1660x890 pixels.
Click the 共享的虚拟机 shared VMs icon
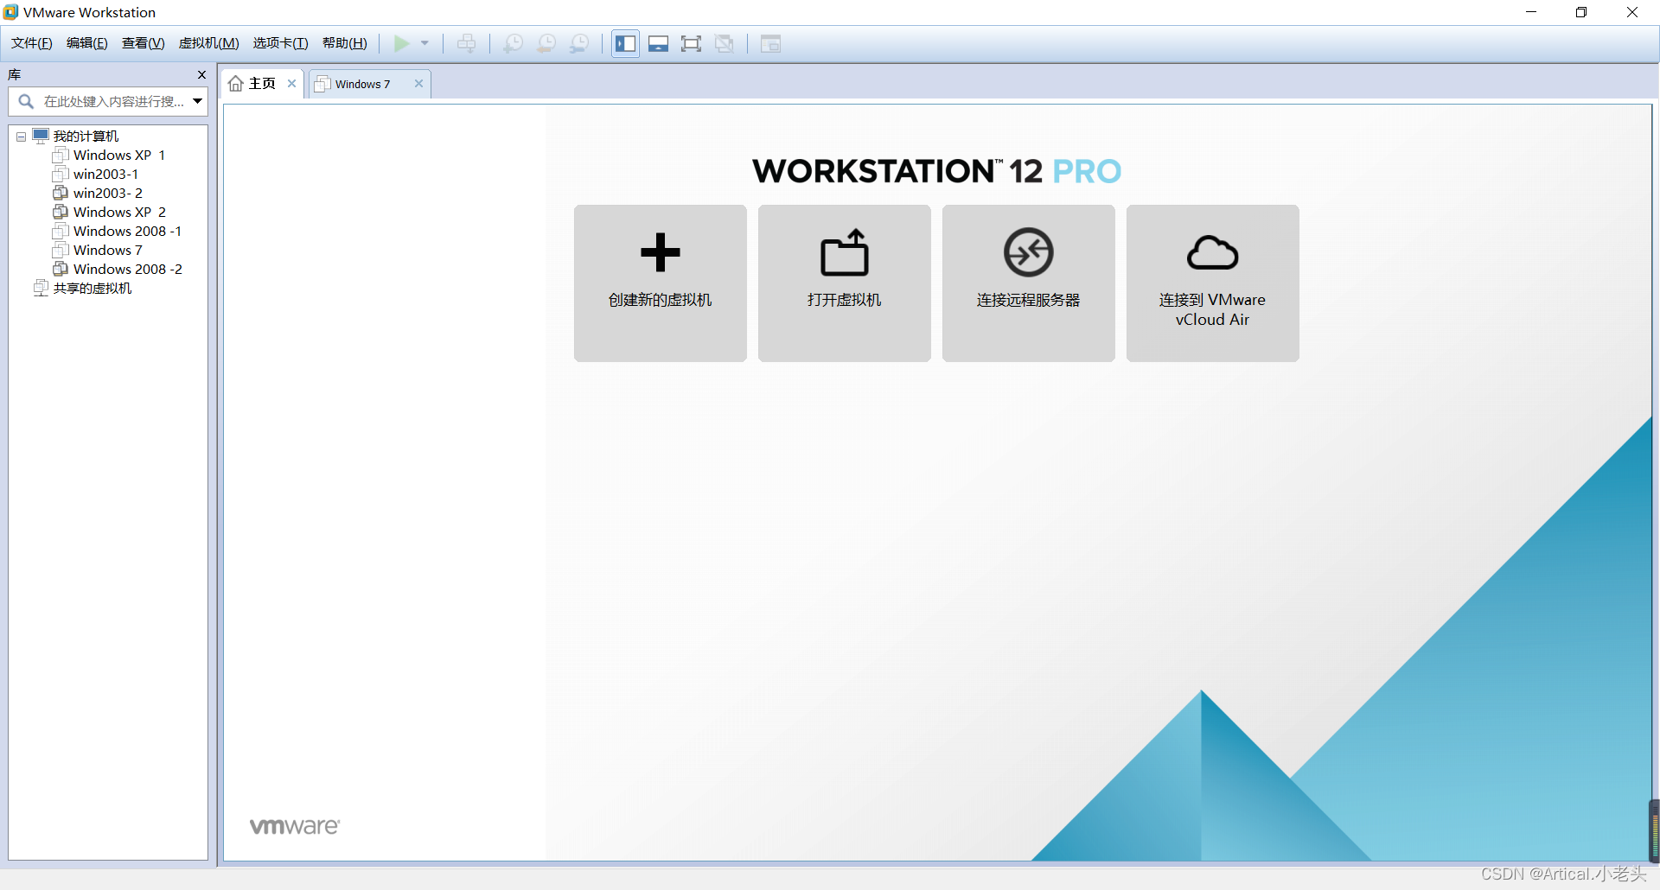coord(41,288)
